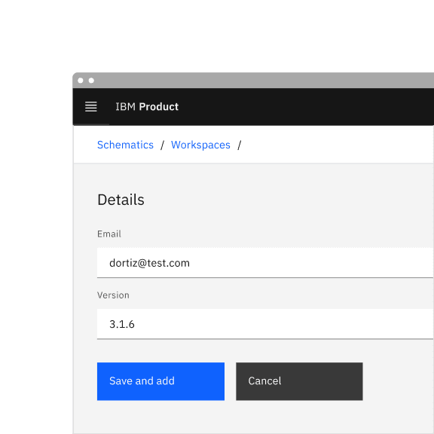Viewport: 434px width, 434px height.
Task: Select the Details heading text
Action: (121, 200)
